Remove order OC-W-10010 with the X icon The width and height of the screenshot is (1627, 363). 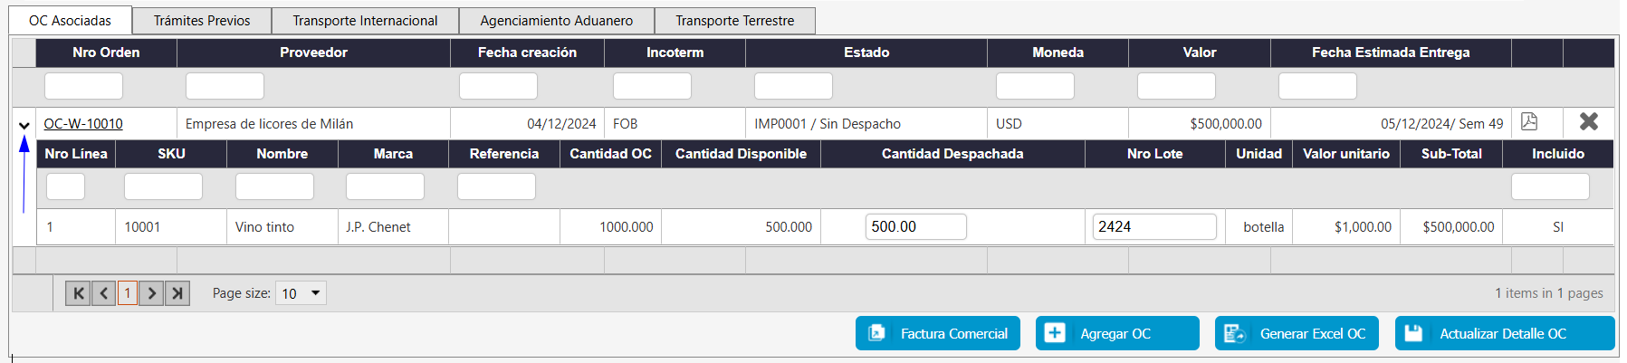pyautogui.click(x=1588, y=122)
